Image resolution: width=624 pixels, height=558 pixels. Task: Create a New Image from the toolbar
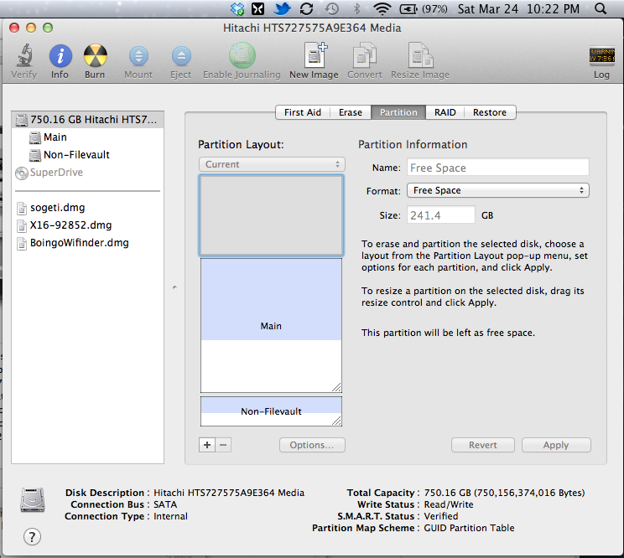point(315,54)
